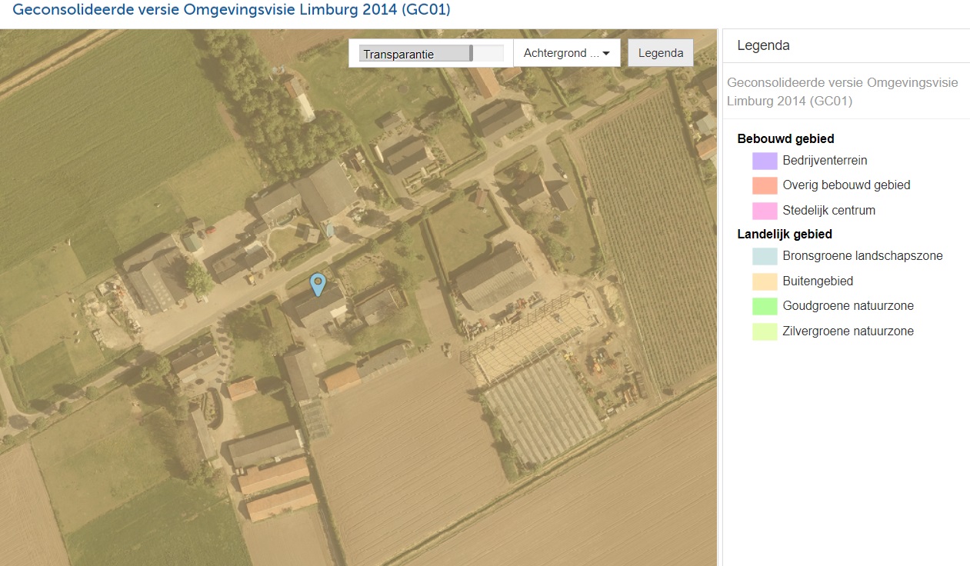Click the Legenda heading in the panel

(762, 45)
